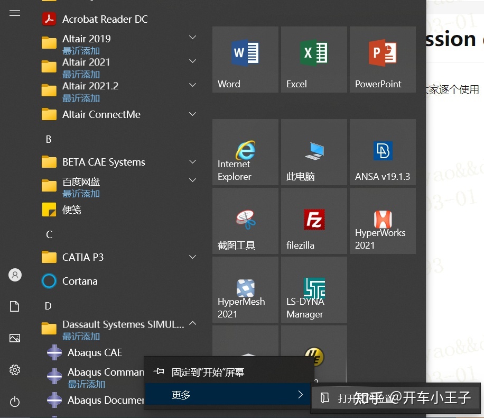Launch the filezilla tile
The width and height of the screenshot is (484, 418).
(x=314, y=221)
